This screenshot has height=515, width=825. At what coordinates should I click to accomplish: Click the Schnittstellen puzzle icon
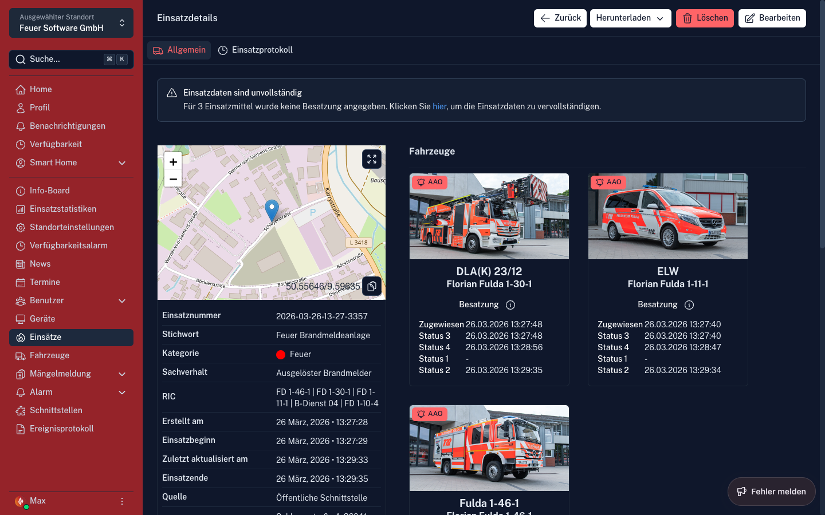coord(21,410)
